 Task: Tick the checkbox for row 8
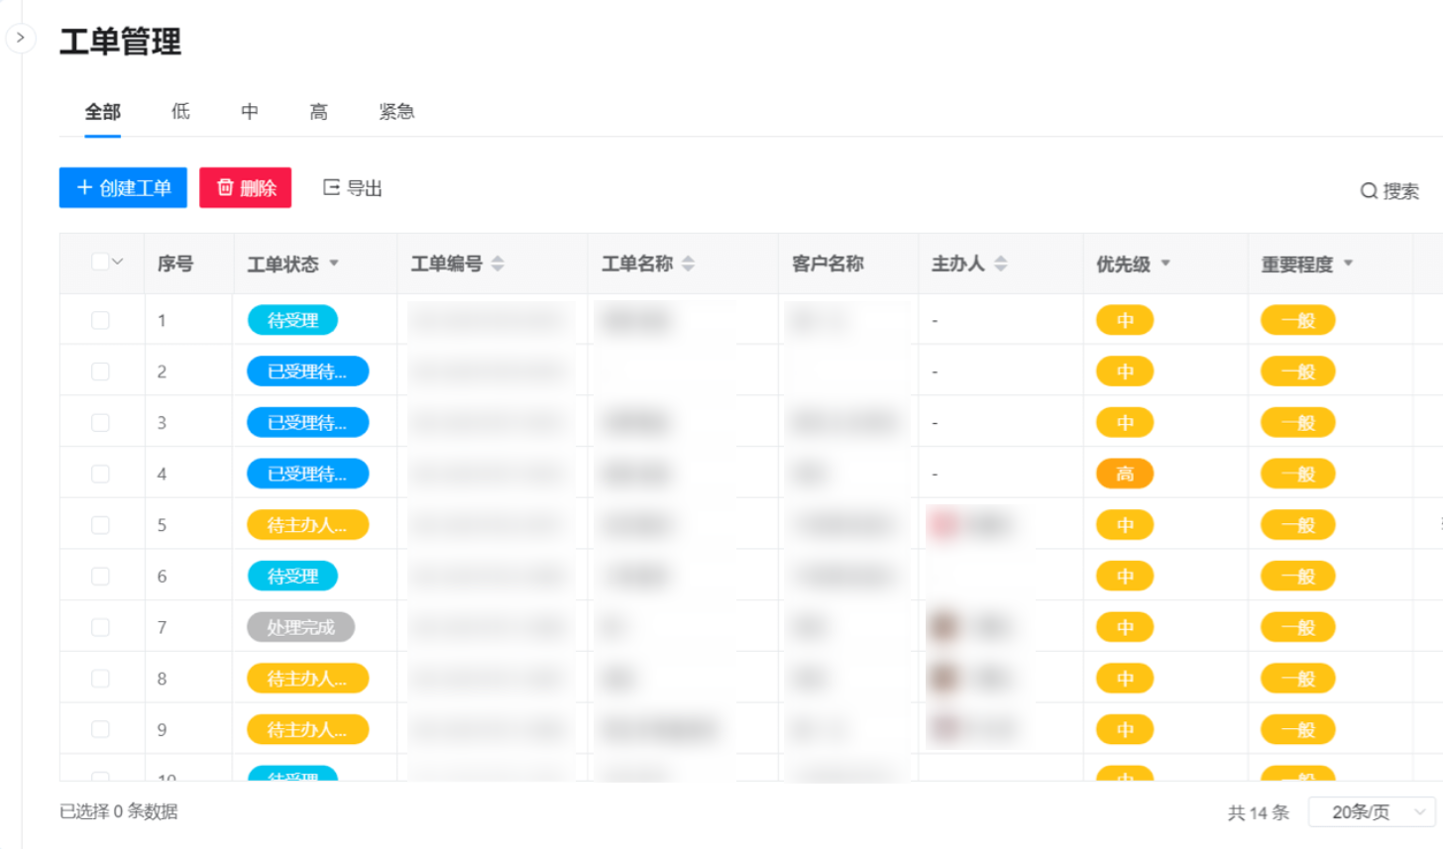[100, 679]
